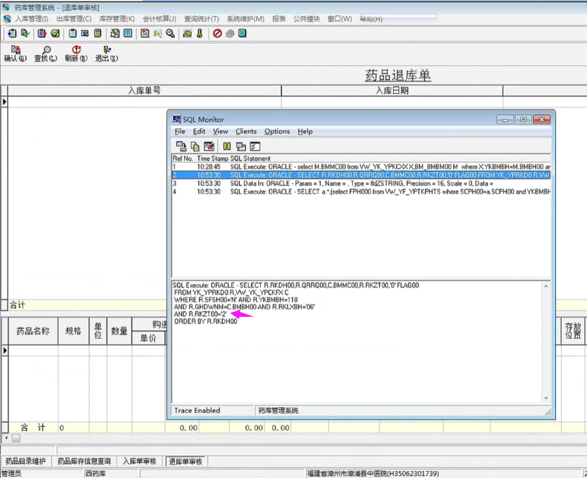This screenshot has width=587, height=478.
Task: Click the always-on-top windows icon in SQL Monitor
Action: click(x=241, y=146)
